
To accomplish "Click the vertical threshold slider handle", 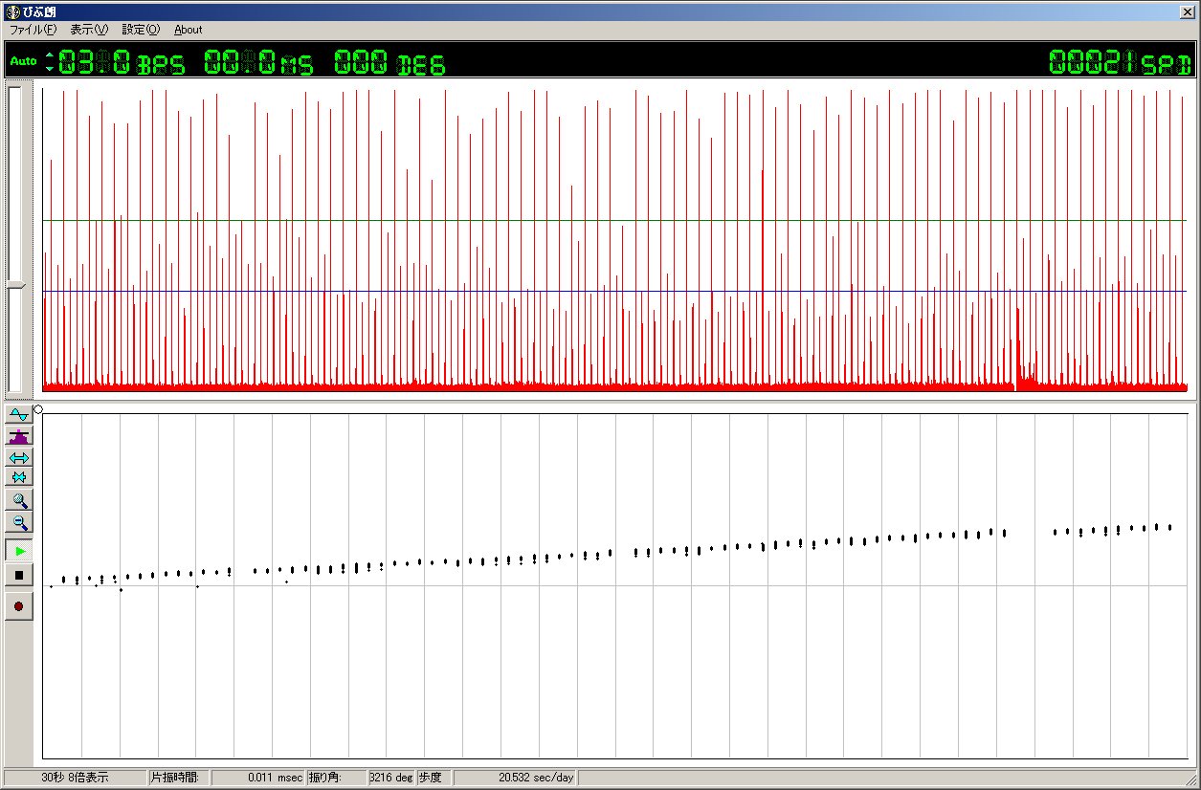I will [x=14, y=286].
